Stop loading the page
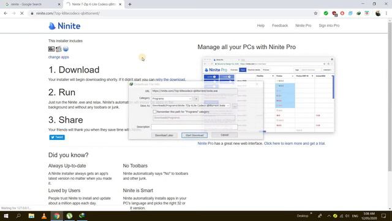The height and width of the screenshot is (221, 392). tap(22, 14)
